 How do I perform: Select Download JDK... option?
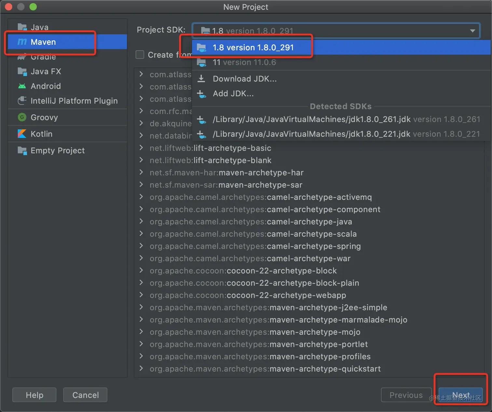pos(341,79)
